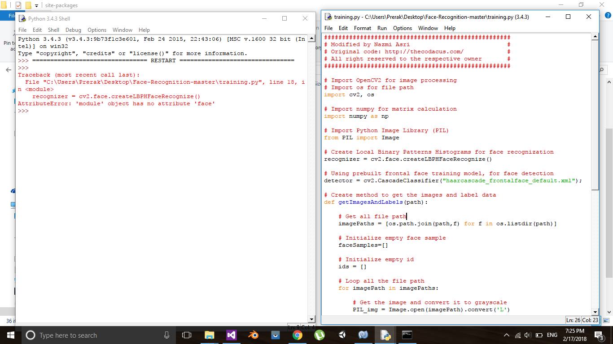Show hidden system tray icons
The image size is (613, 344).
click(x=507, y=335)
